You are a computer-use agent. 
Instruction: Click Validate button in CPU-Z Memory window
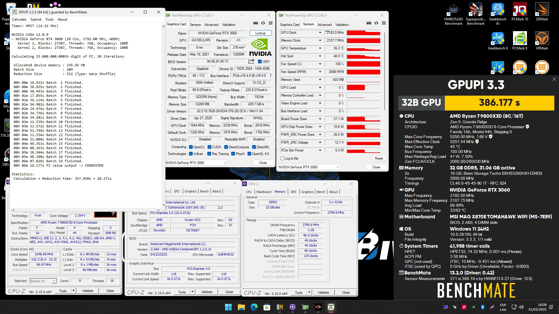click(x=323, y=292)
